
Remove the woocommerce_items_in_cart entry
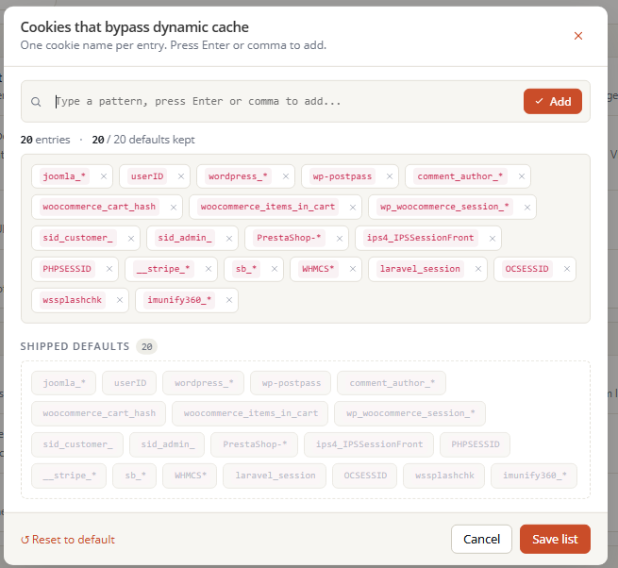pos(353,208)
